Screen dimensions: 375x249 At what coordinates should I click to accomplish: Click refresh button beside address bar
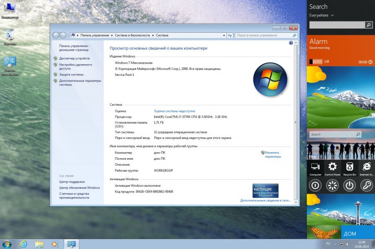[x=230, y=35]
